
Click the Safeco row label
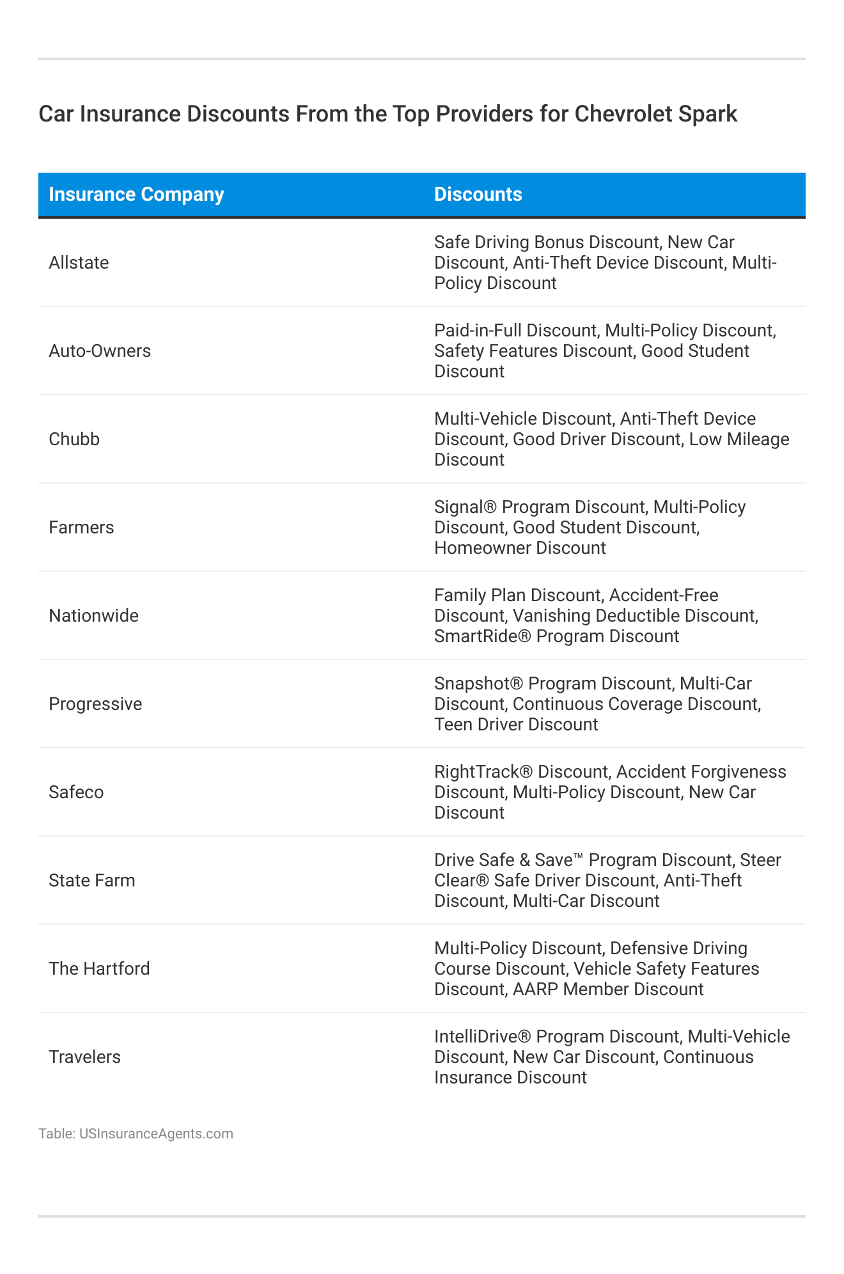tap(76, 792)
